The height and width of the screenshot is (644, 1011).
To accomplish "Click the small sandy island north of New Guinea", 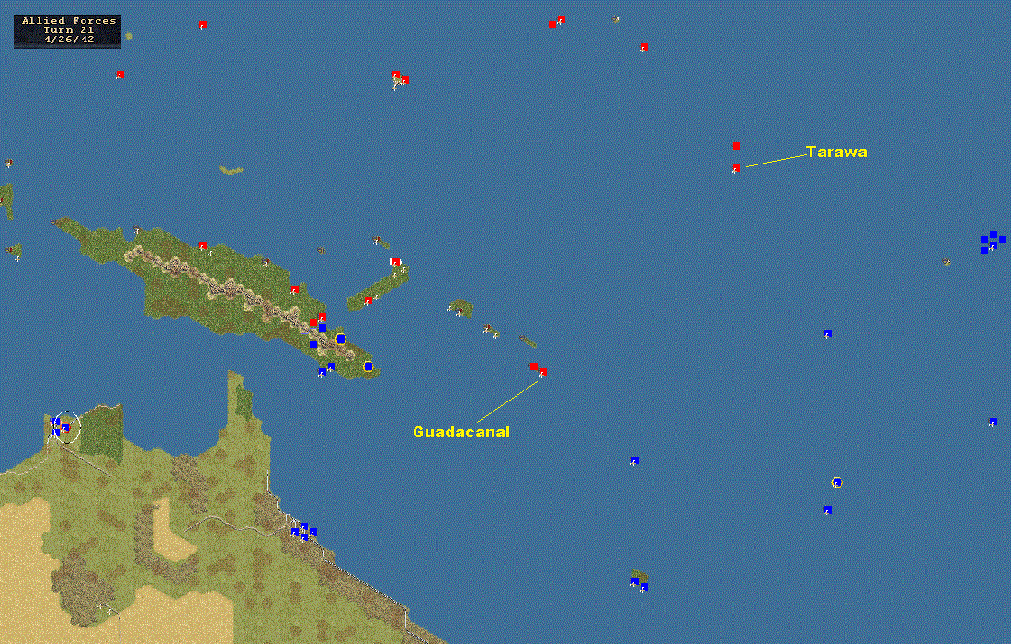I will (x=231, y=170).
